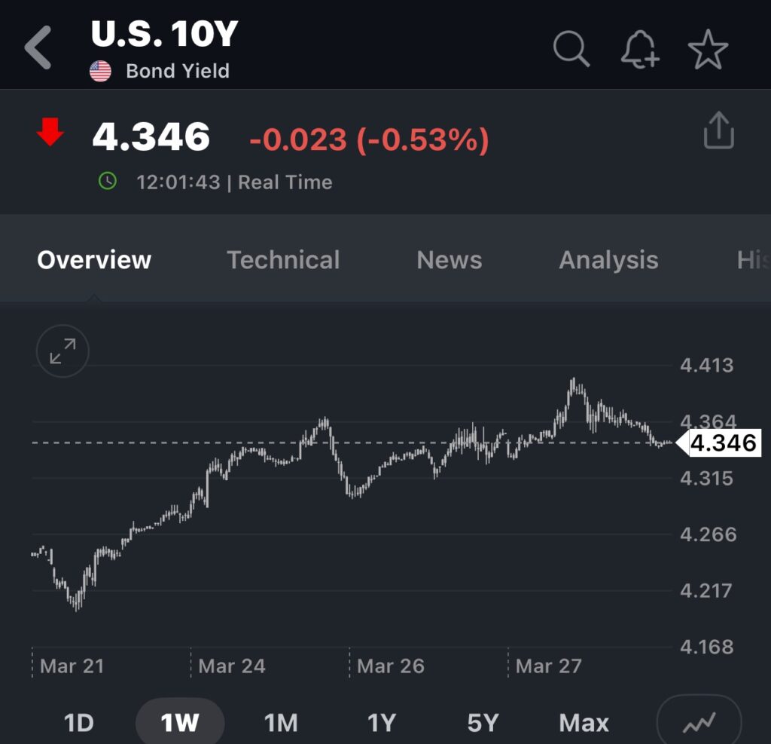Image resolution: width=771 pixels, height=744 pixels.
Task: Open the chart type line icon
Action: click(x=699, y=724)
